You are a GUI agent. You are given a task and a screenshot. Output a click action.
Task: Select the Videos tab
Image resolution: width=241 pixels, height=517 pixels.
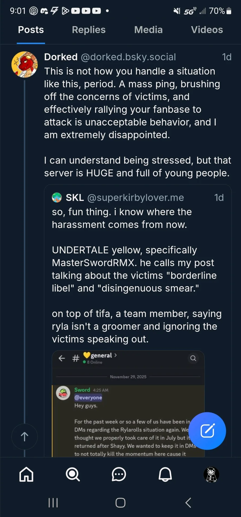coord(207,30)
